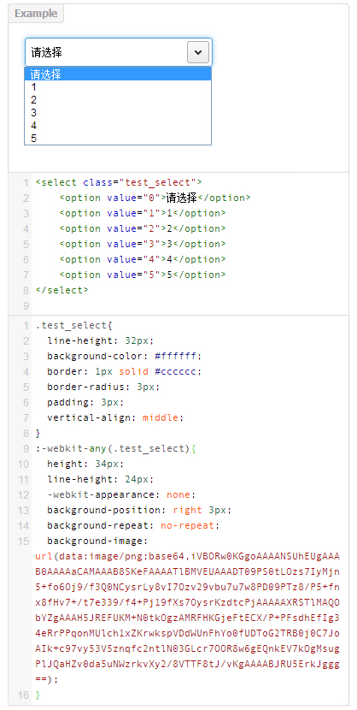Click the 请选择 select field text
The height and width of the screenshot is (710, 357).
[46, 52]
